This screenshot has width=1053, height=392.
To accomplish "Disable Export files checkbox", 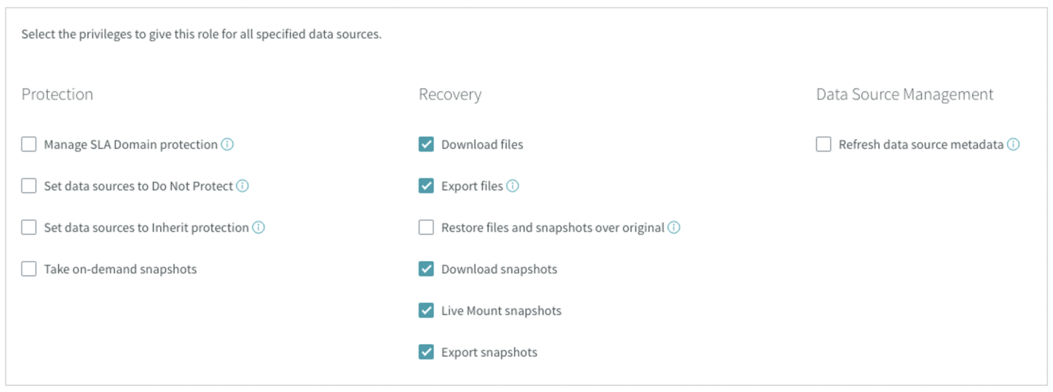I will pos(426,186).
